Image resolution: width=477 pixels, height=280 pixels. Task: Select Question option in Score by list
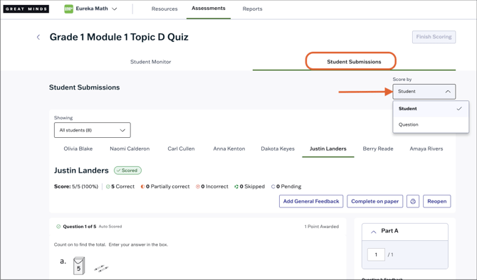point(431,124)
